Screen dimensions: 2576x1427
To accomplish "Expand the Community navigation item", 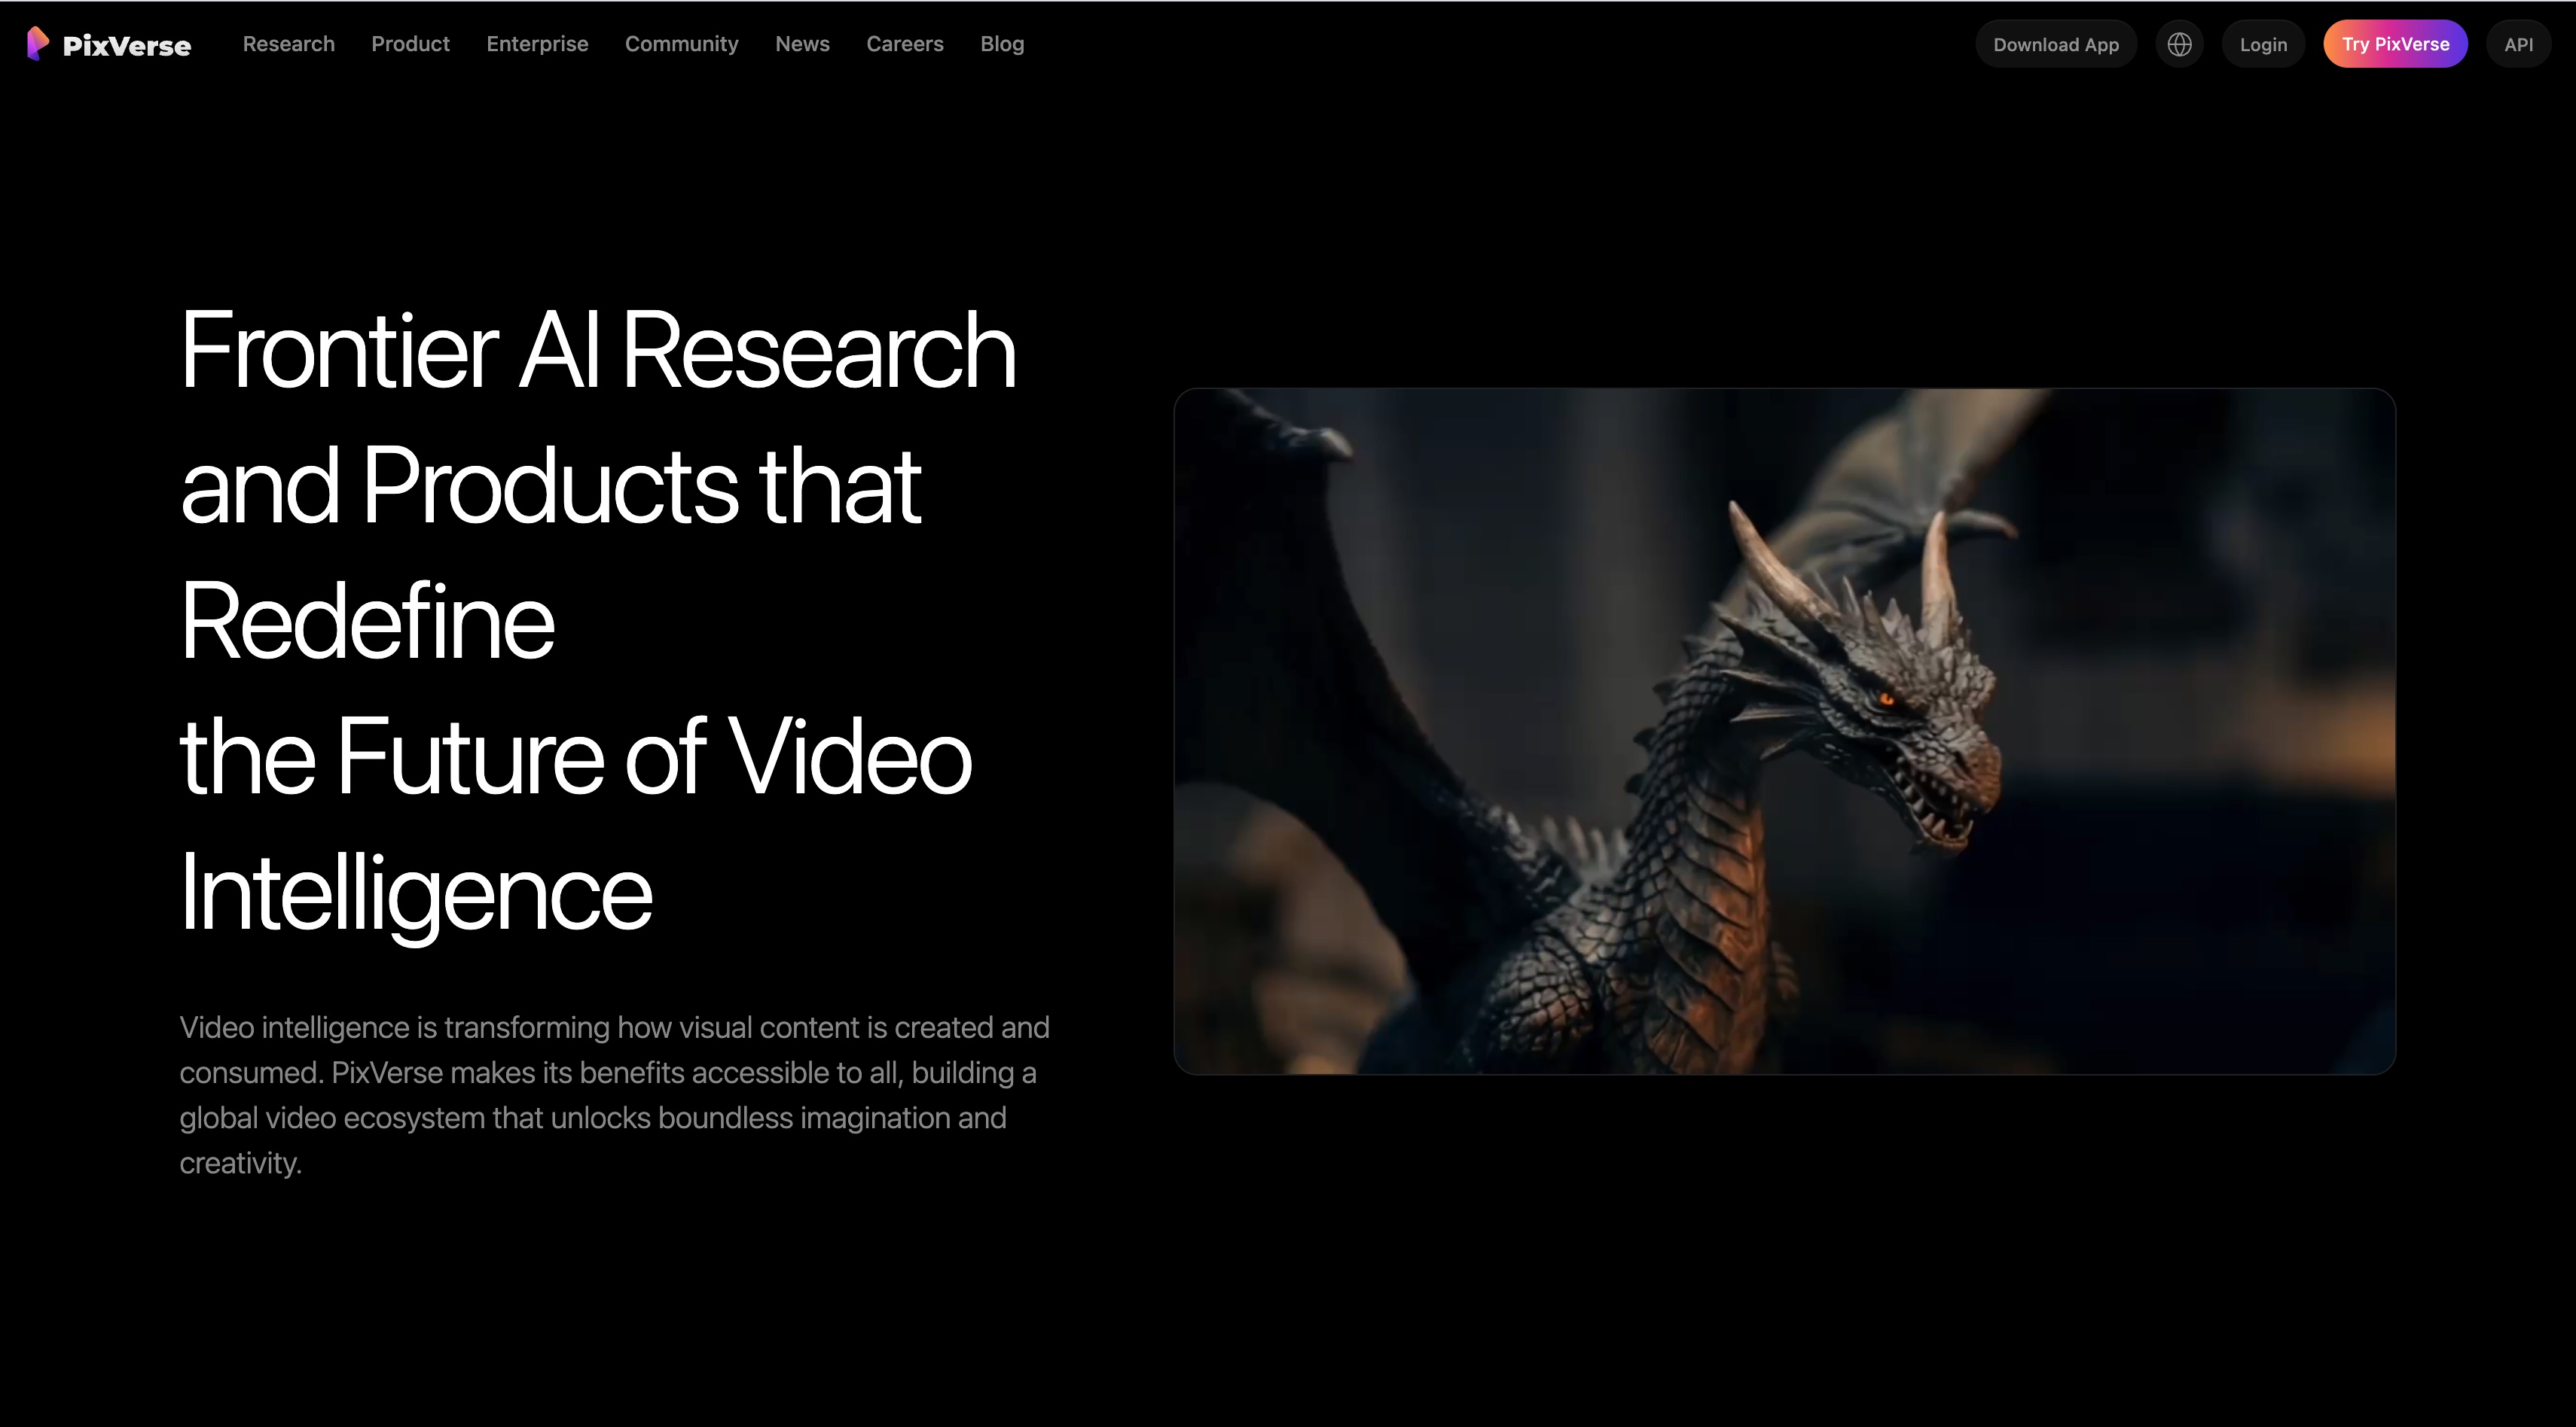I will pos(681,44).
